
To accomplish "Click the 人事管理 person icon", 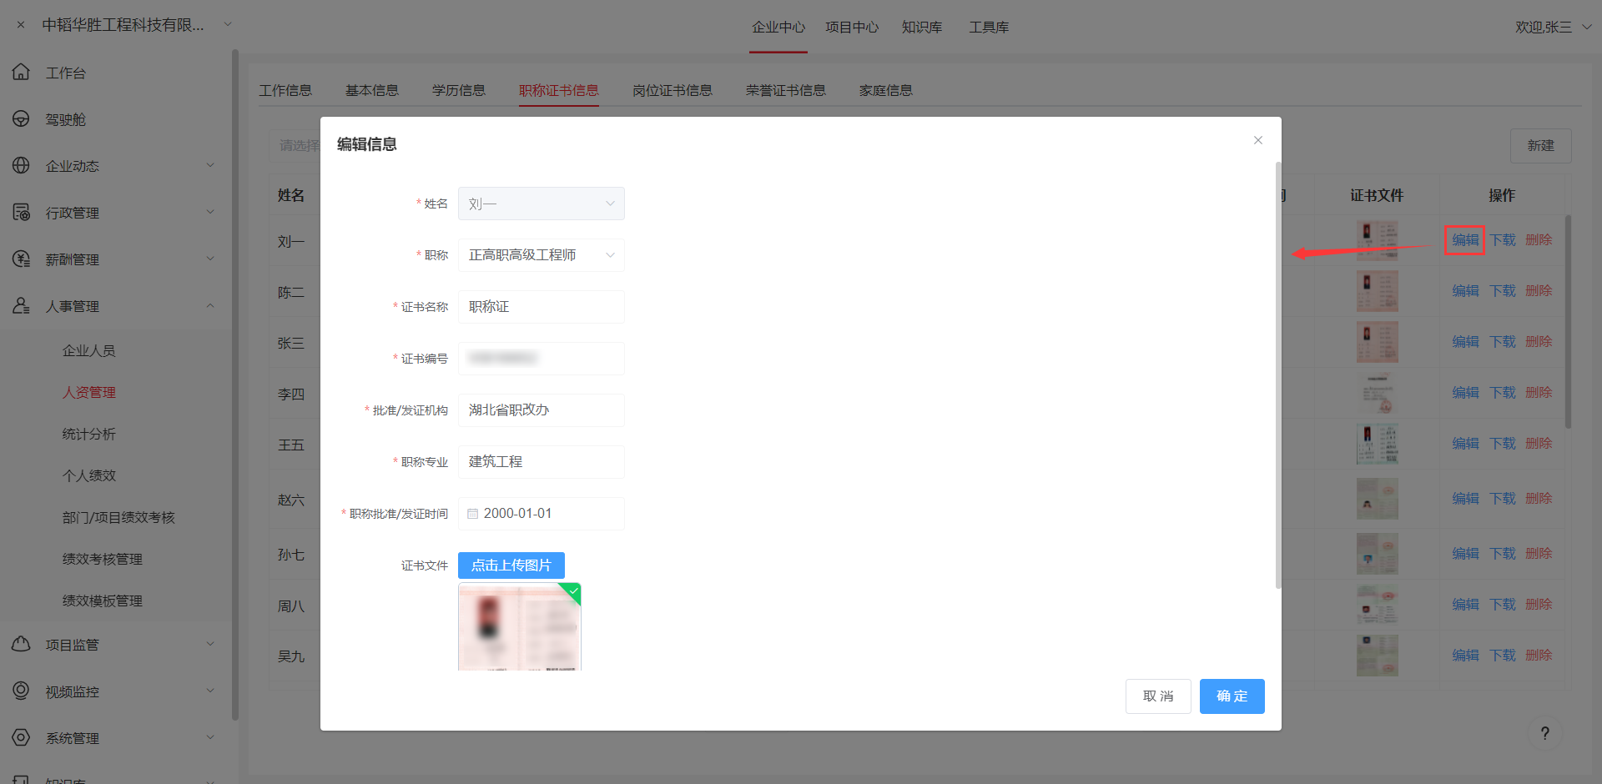I will [x=22, y=306].
